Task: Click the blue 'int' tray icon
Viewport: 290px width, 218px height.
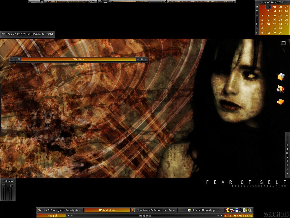Action: coord(236,210)
